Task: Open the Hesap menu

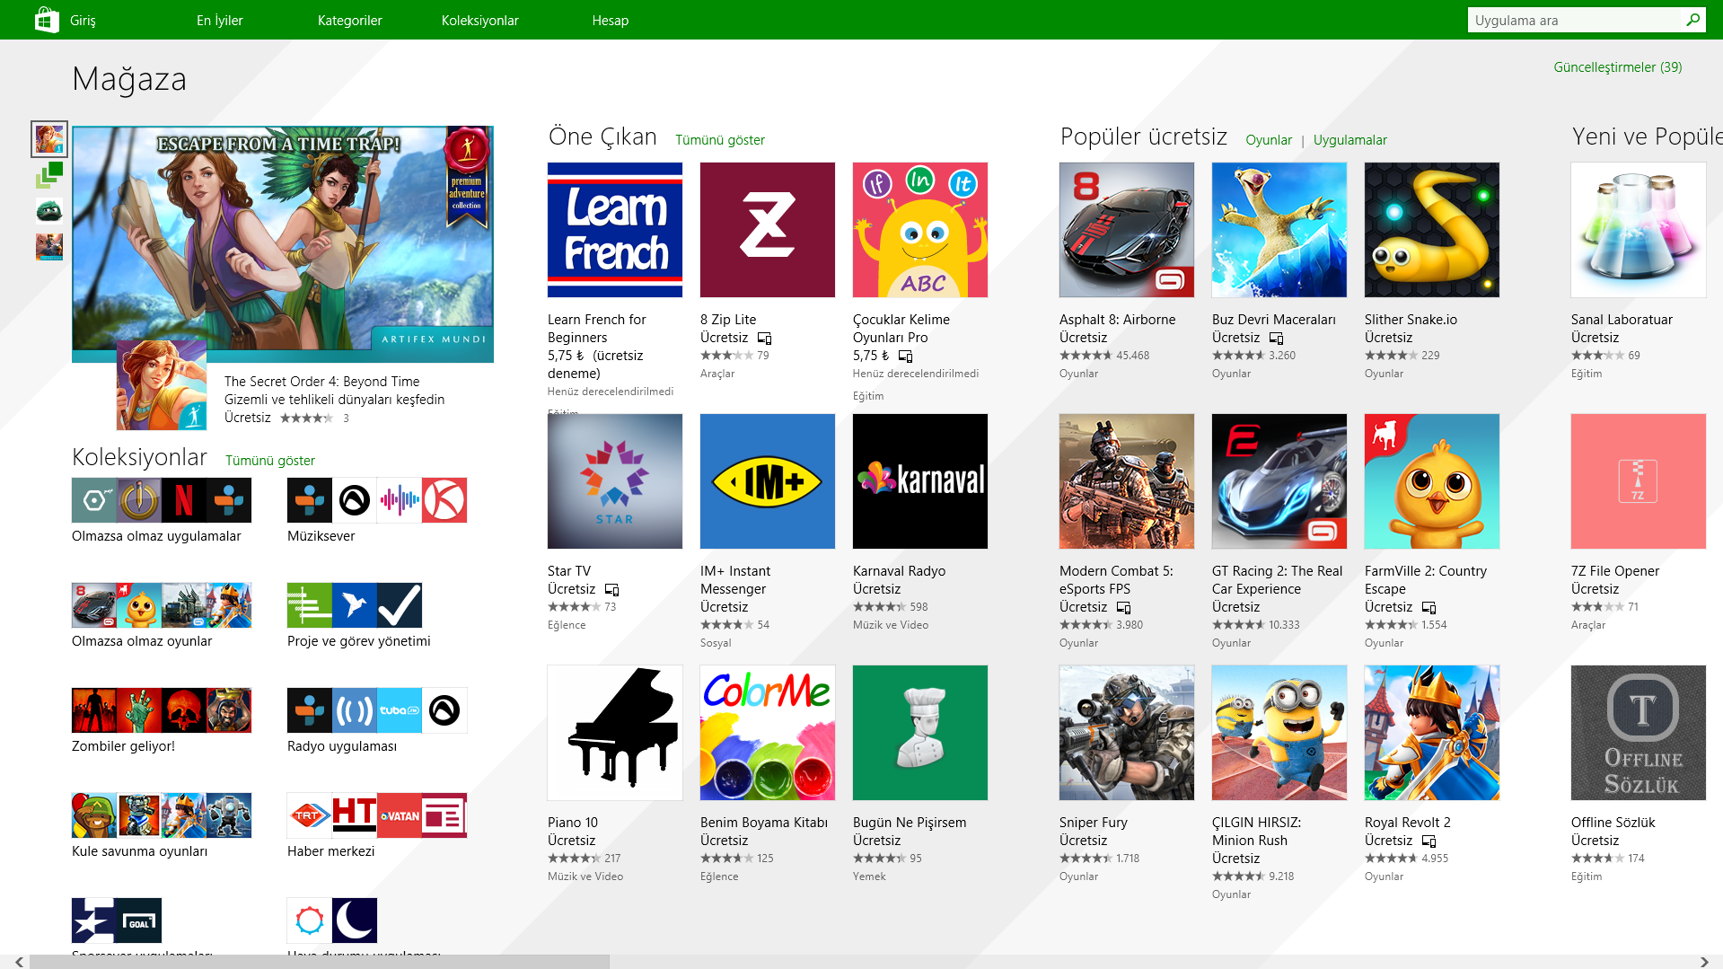Action: click(611, 21)
